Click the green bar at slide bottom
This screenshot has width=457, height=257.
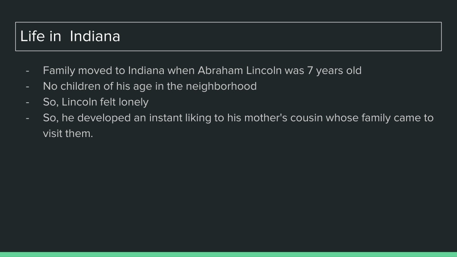tap(228, 254)
